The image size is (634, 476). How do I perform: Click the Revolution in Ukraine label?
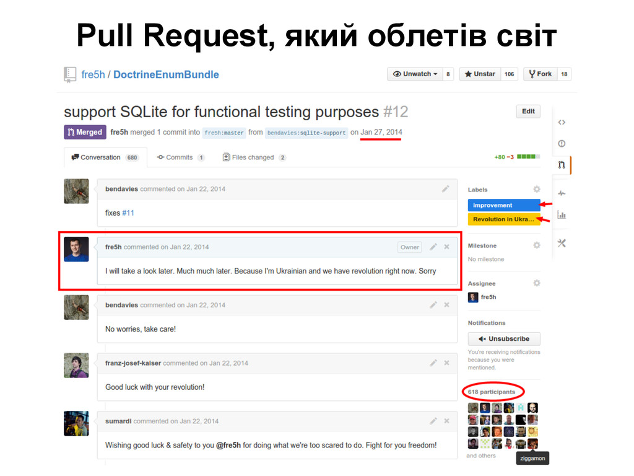504,219
